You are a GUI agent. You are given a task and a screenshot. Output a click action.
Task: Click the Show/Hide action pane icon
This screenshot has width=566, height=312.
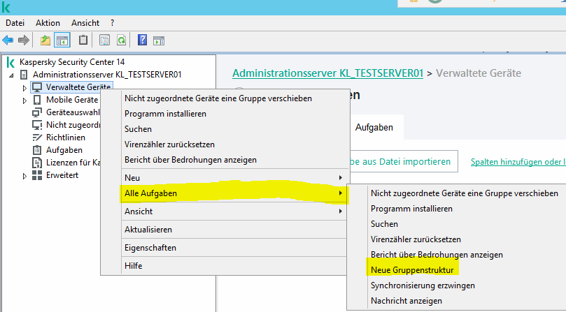[x=158, y=40]
